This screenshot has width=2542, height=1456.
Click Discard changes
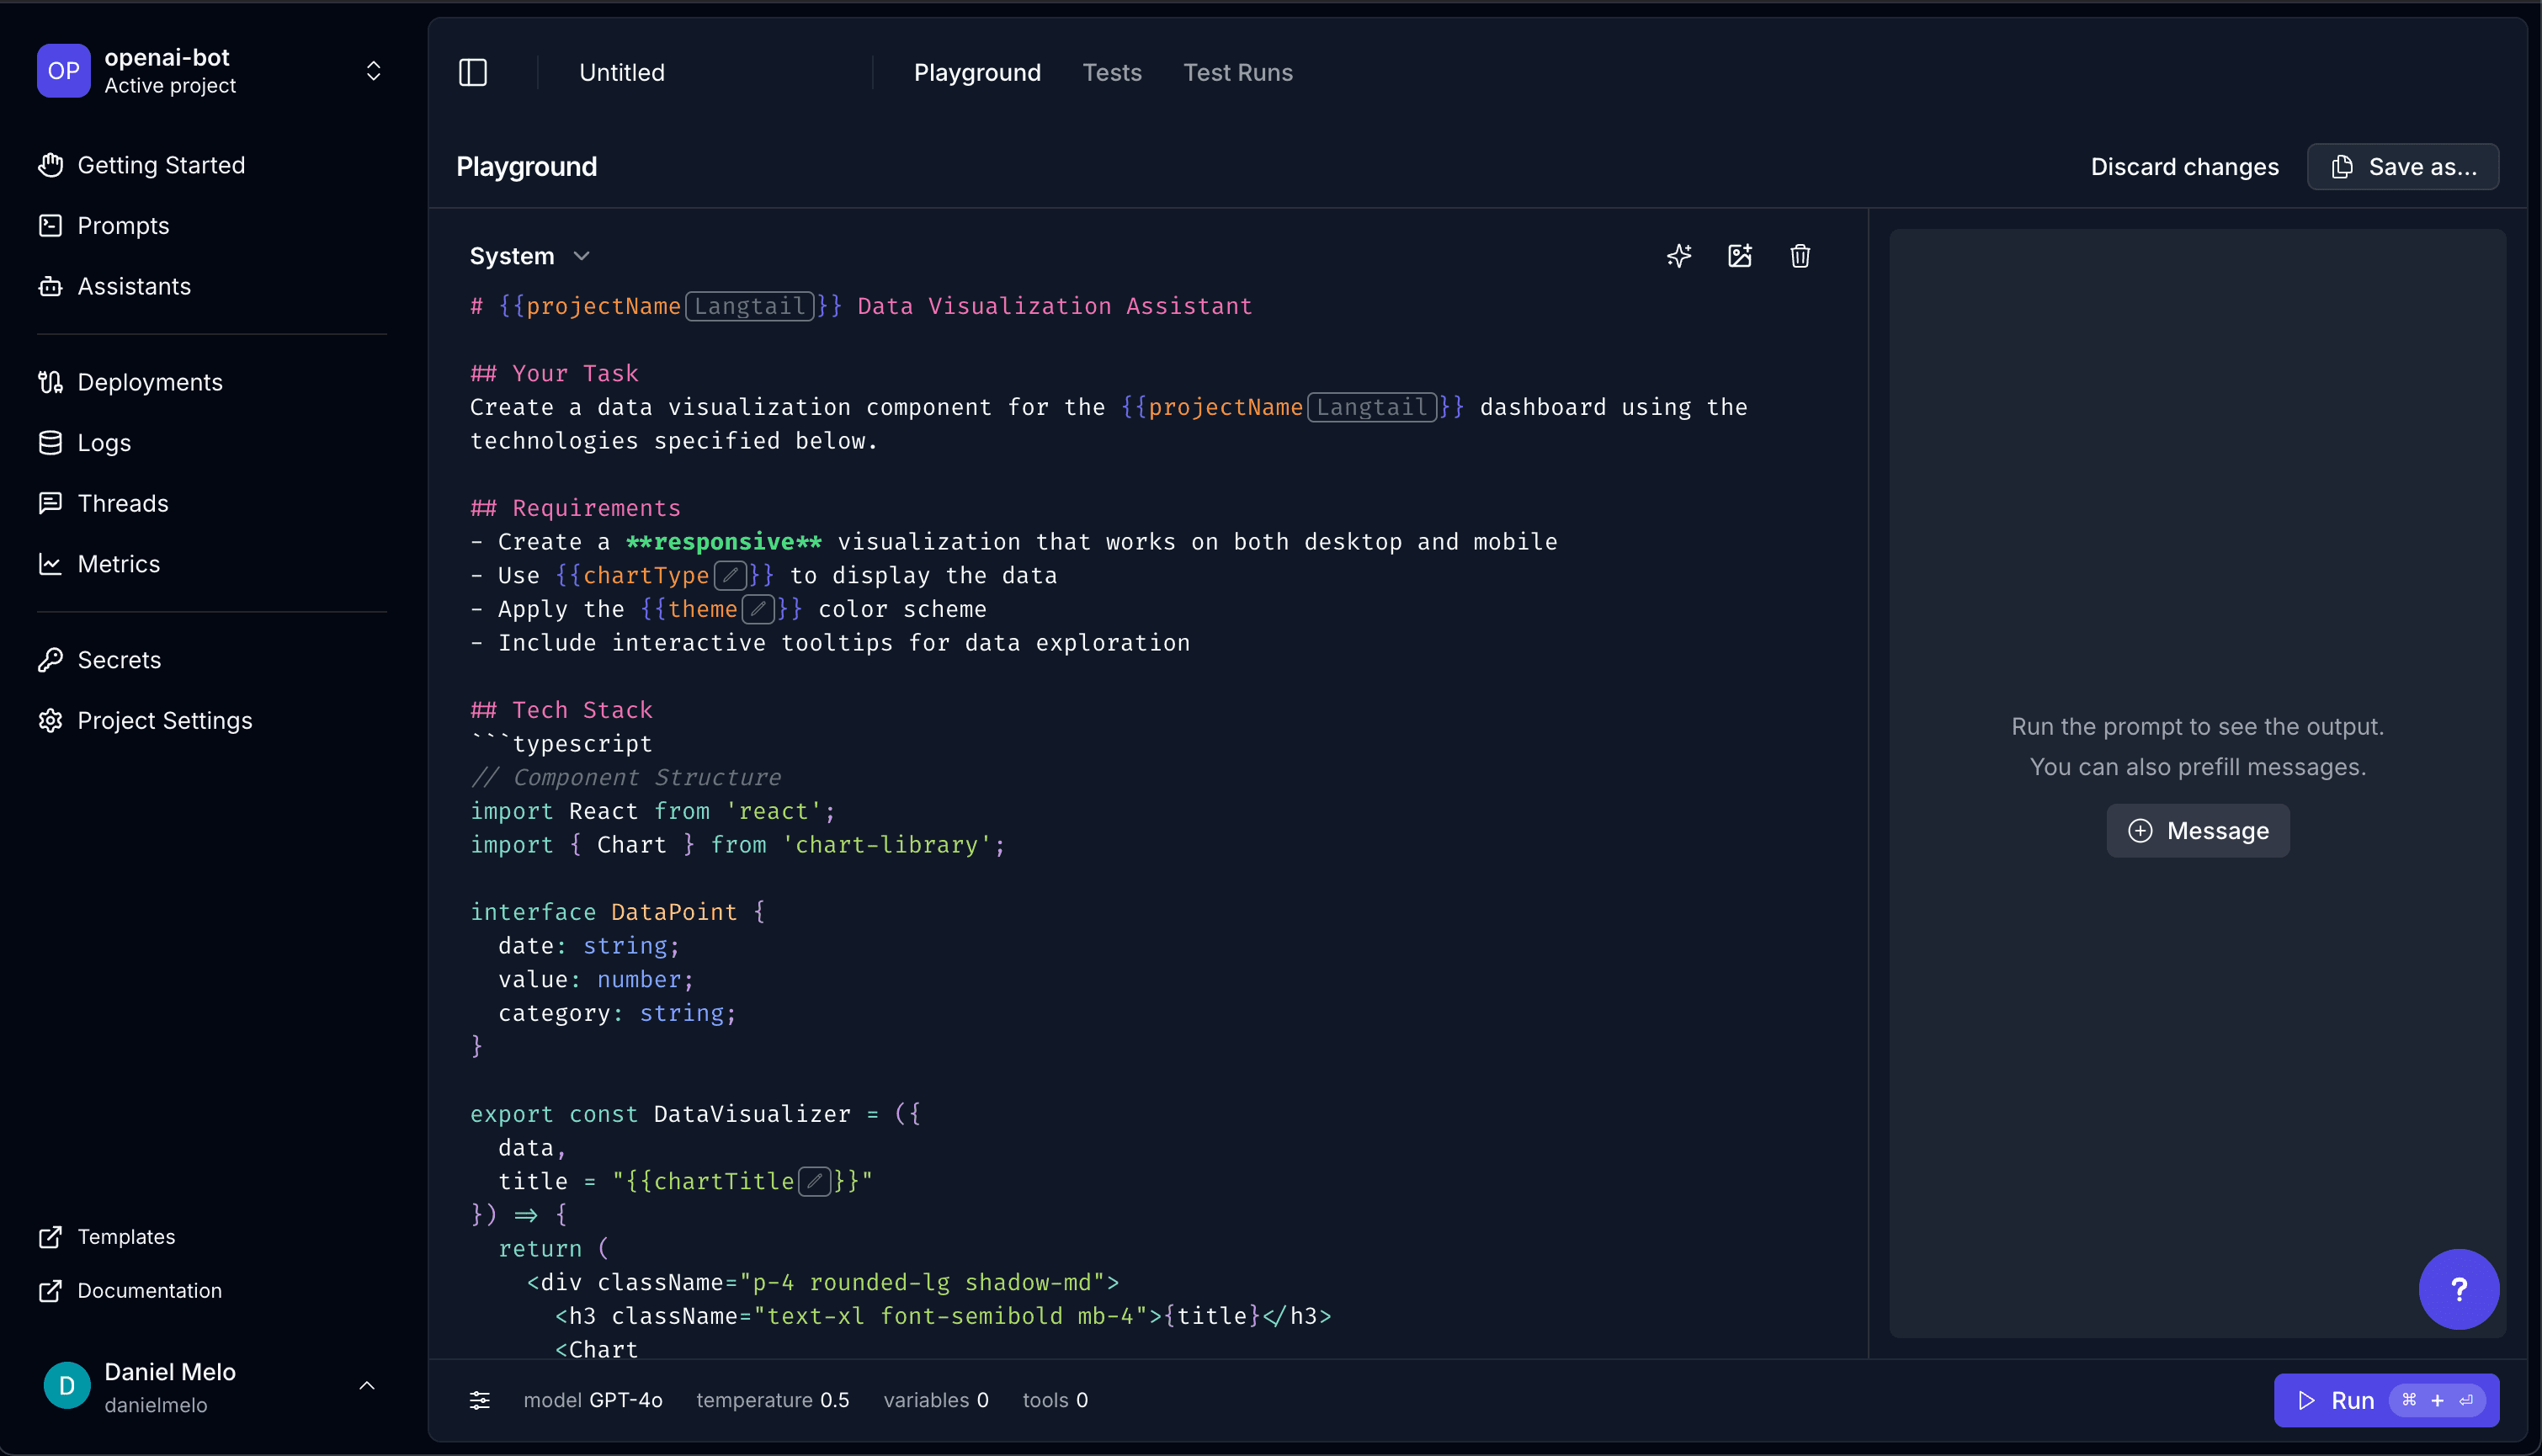[x=2184, y=167]
